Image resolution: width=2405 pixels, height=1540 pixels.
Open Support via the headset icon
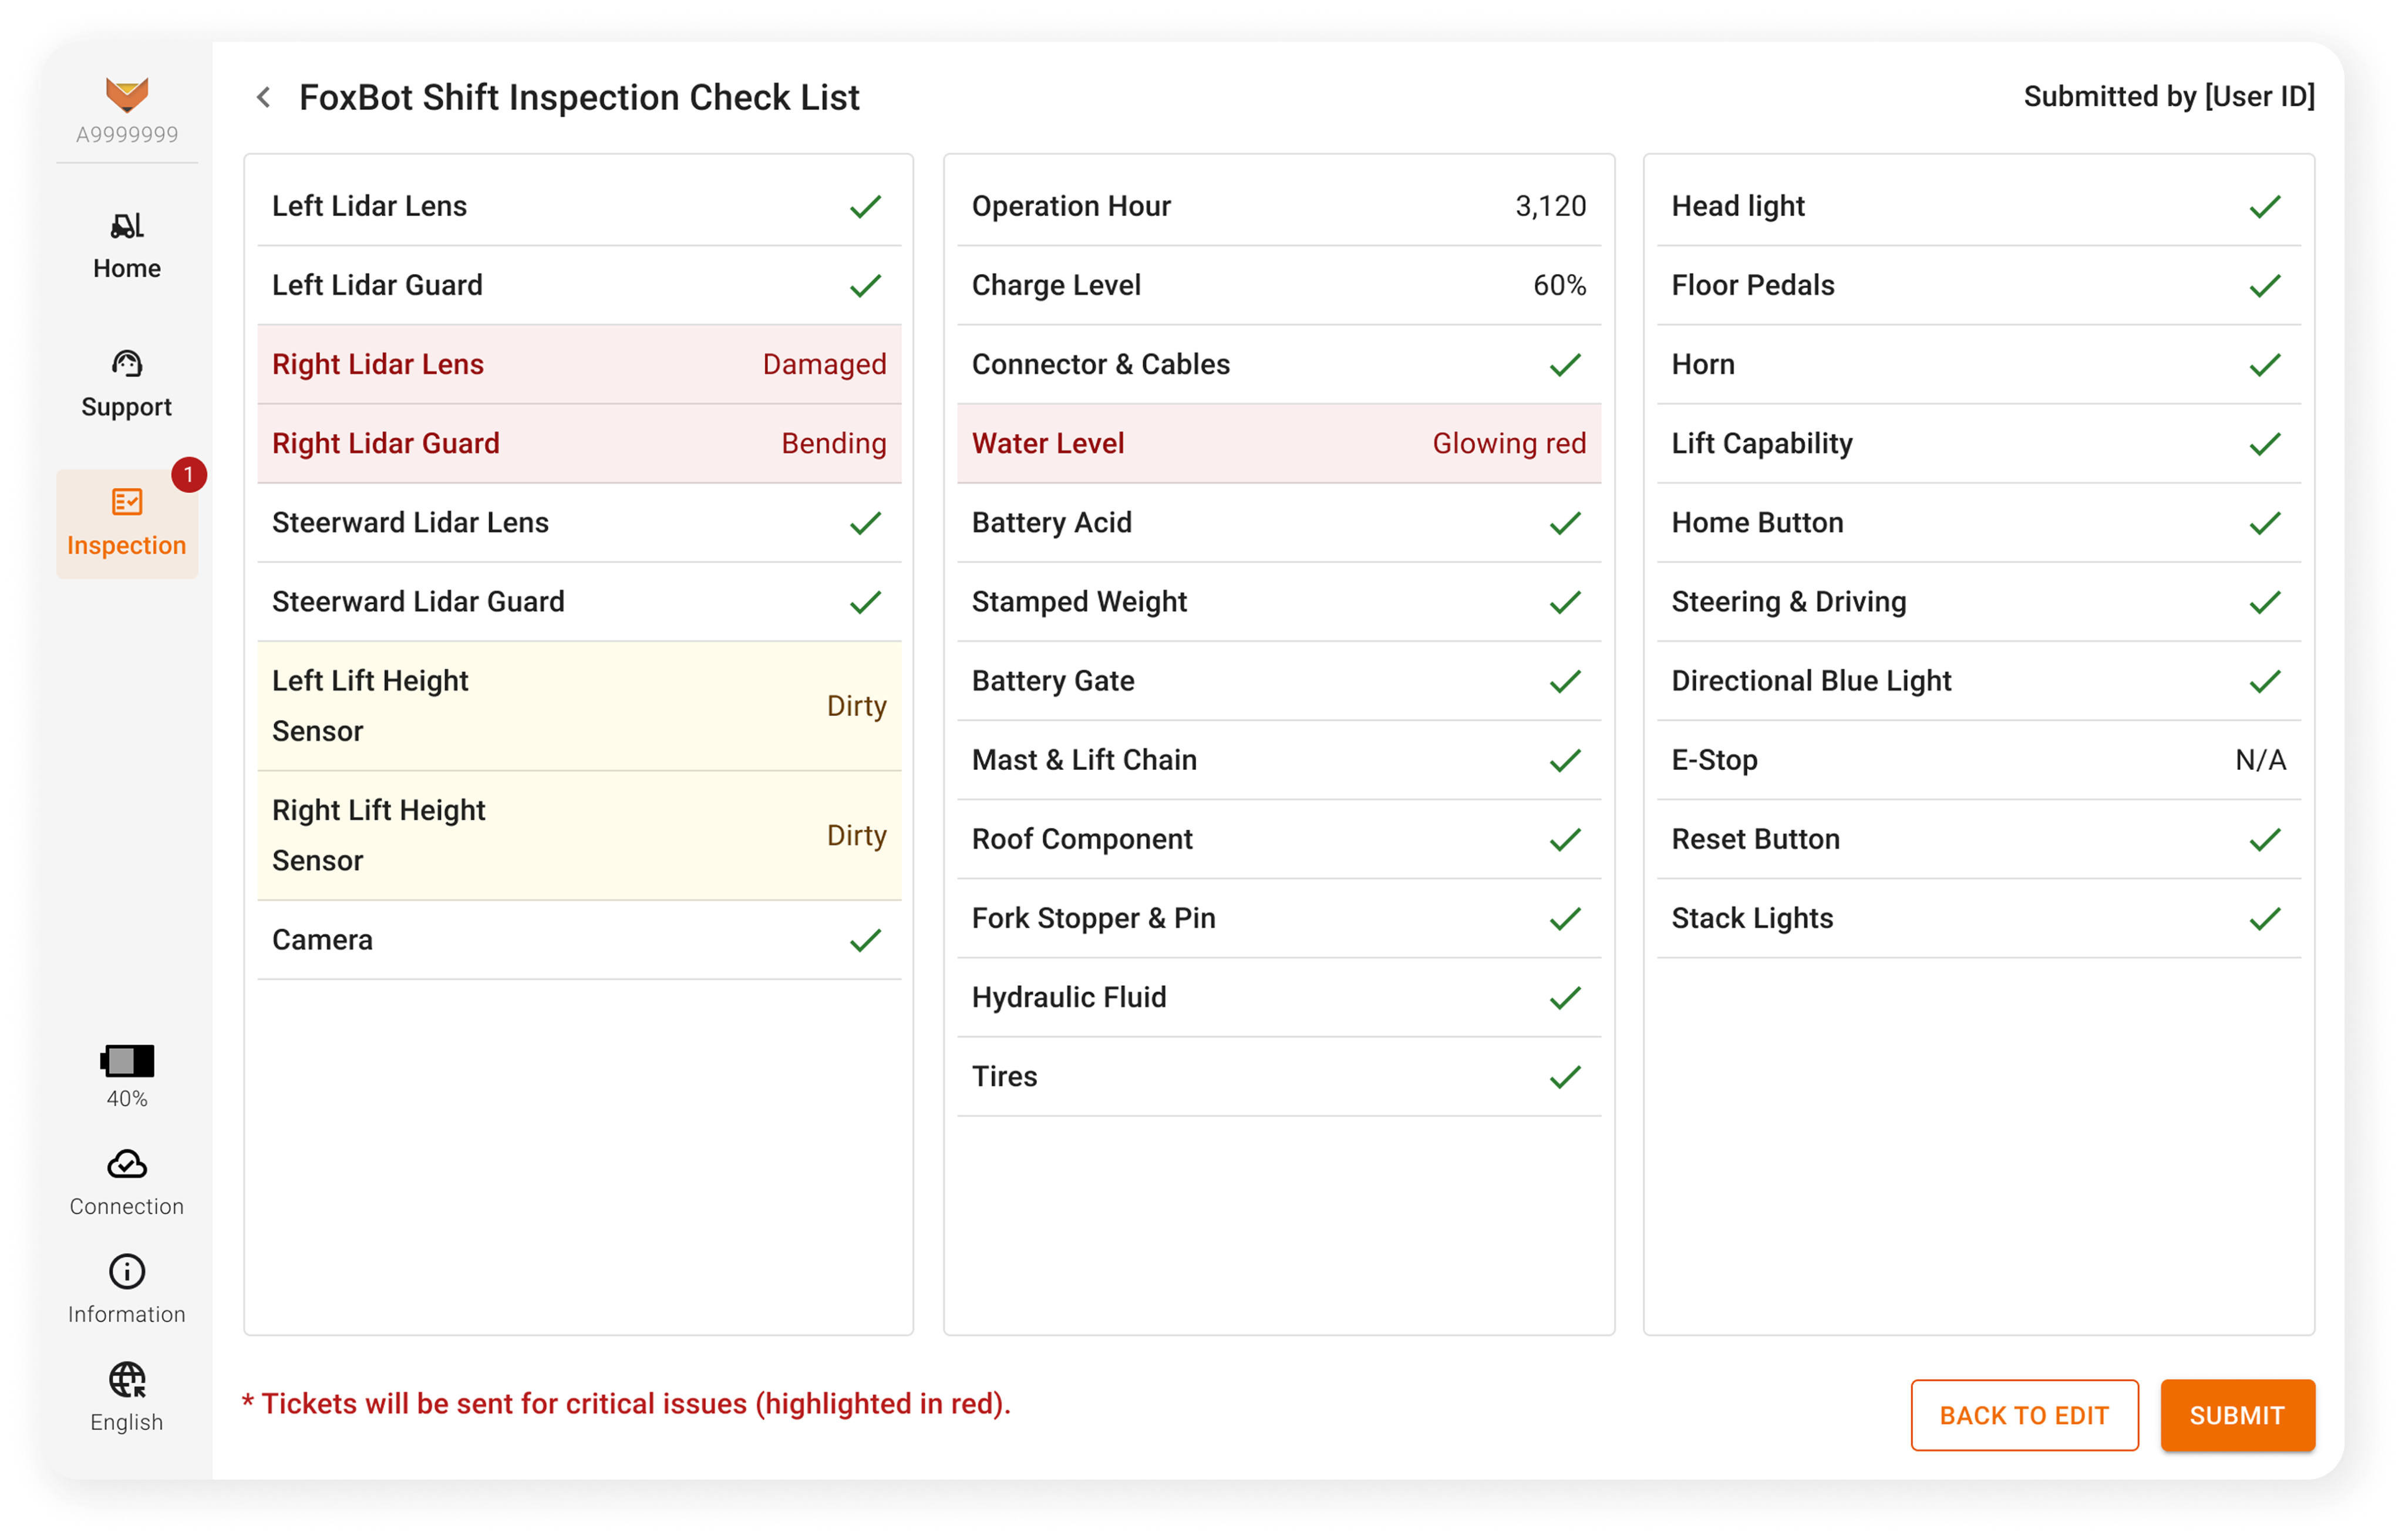point(127,363)
